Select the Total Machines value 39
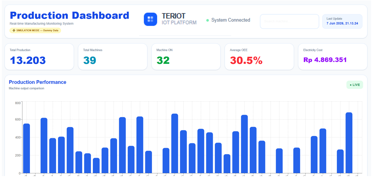 tap(90, 60)
